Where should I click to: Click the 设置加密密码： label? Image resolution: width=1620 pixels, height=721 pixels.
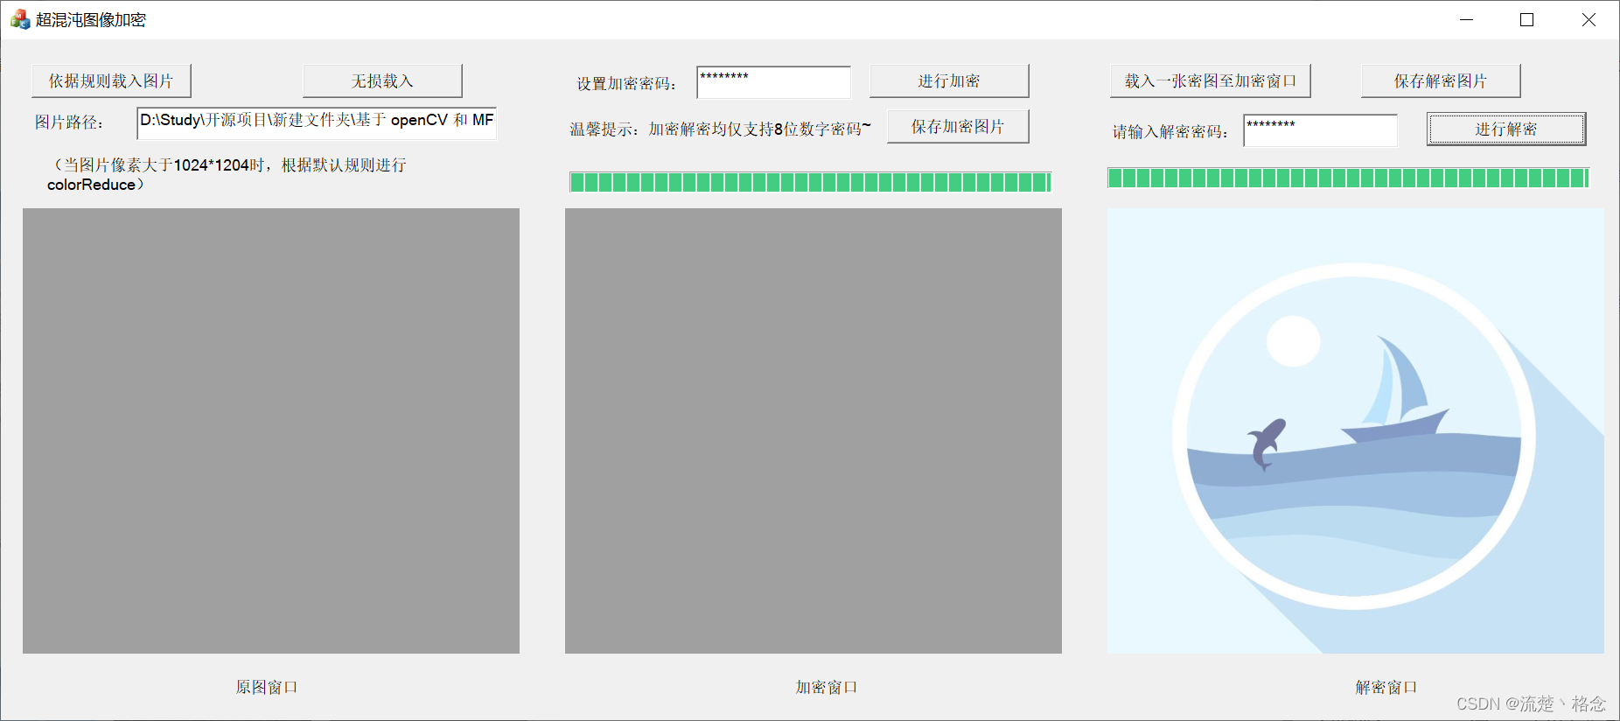(x=627, y=84)
